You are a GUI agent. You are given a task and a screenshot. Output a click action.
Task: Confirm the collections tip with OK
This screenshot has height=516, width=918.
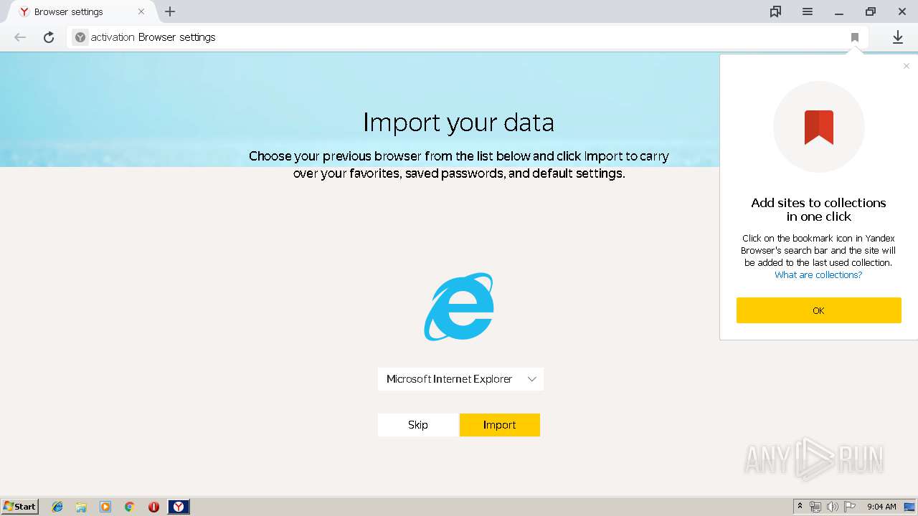pos(818,310)
